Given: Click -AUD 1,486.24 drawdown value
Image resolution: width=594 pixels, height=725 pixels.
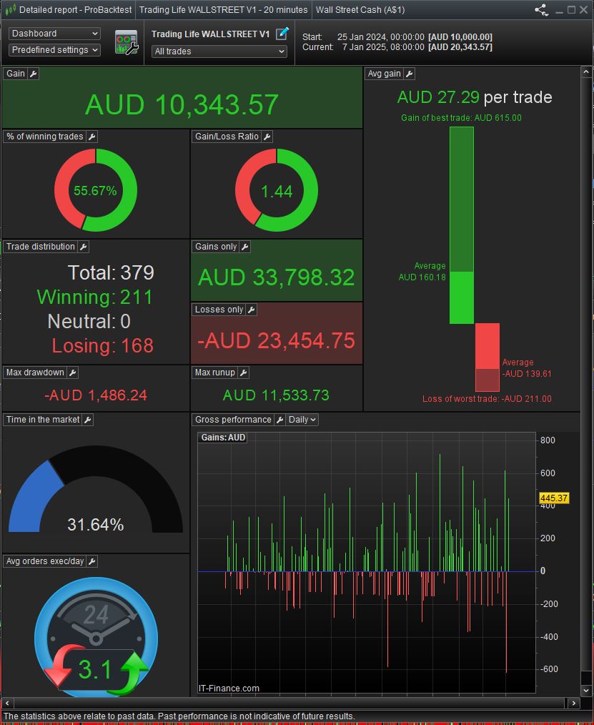Looking at the screenshot, I should tap(96, 395).
